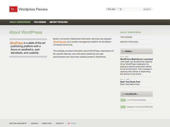Click the SEARCH link in the footer
Screen dimensions: 170x127
(35, 123)
